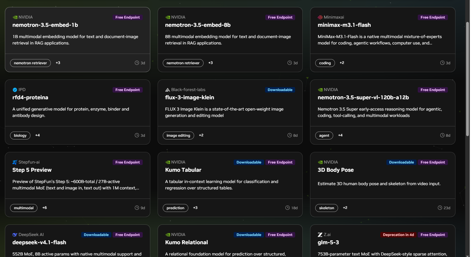Select the skeleton tag
Image resolution: width=471 pixels, height=257 pixels.
point(326,208)
